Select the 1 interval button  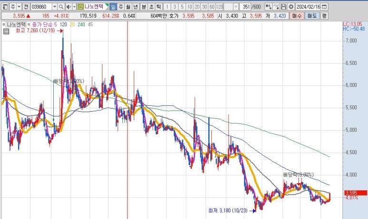tap(167, 7)
